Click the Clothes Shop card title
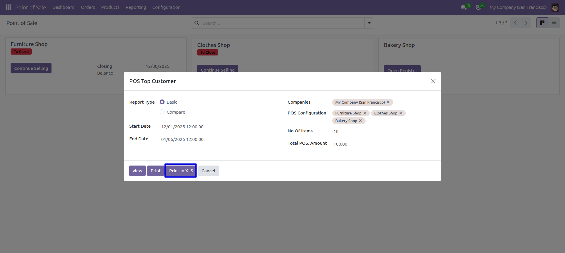The height and width of the screenshot is (253, 565). [214, 45]
